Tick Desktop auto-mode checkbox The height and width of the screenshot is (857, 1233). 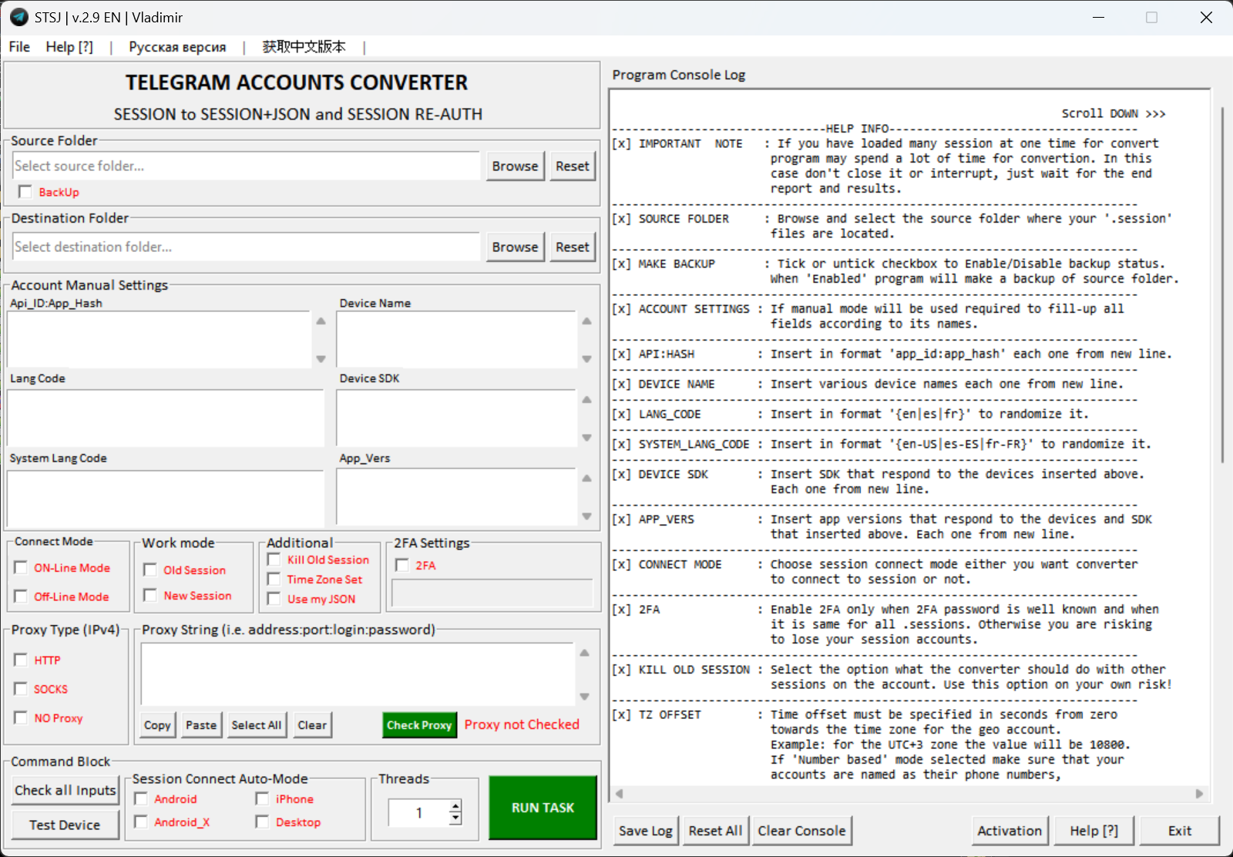263,822
